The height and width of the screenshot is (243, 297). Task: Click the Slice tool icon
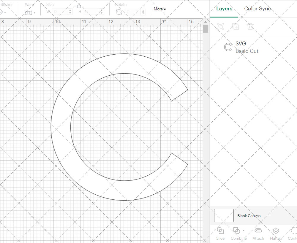(x=220, y=231)
